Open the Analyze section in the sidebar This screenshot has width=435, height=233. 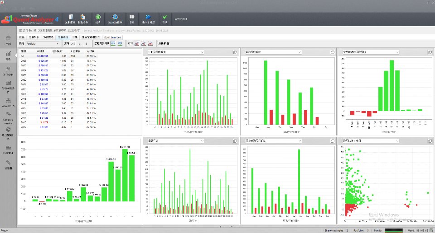(x=8, y=55)
